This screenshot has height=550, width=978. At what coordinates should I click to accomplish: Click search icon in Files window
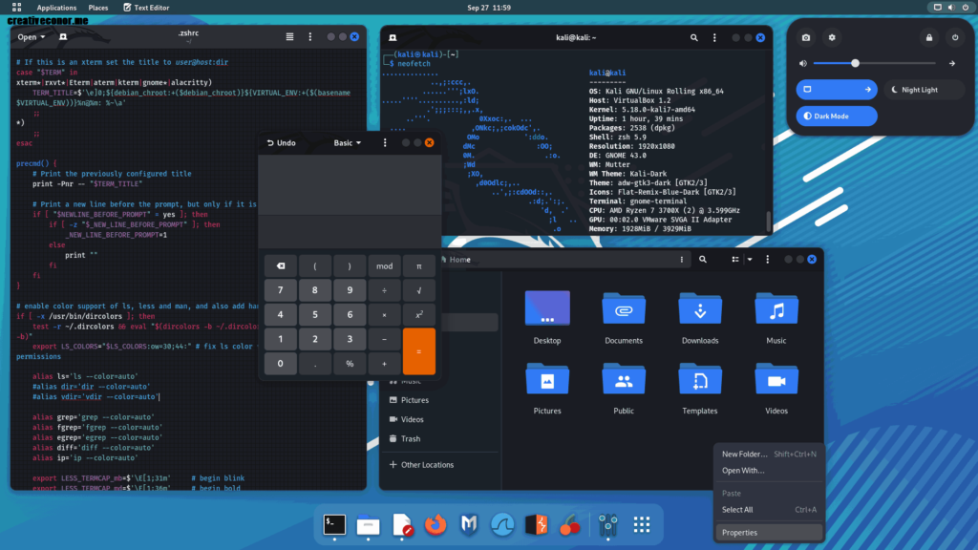tap(703, 260)
